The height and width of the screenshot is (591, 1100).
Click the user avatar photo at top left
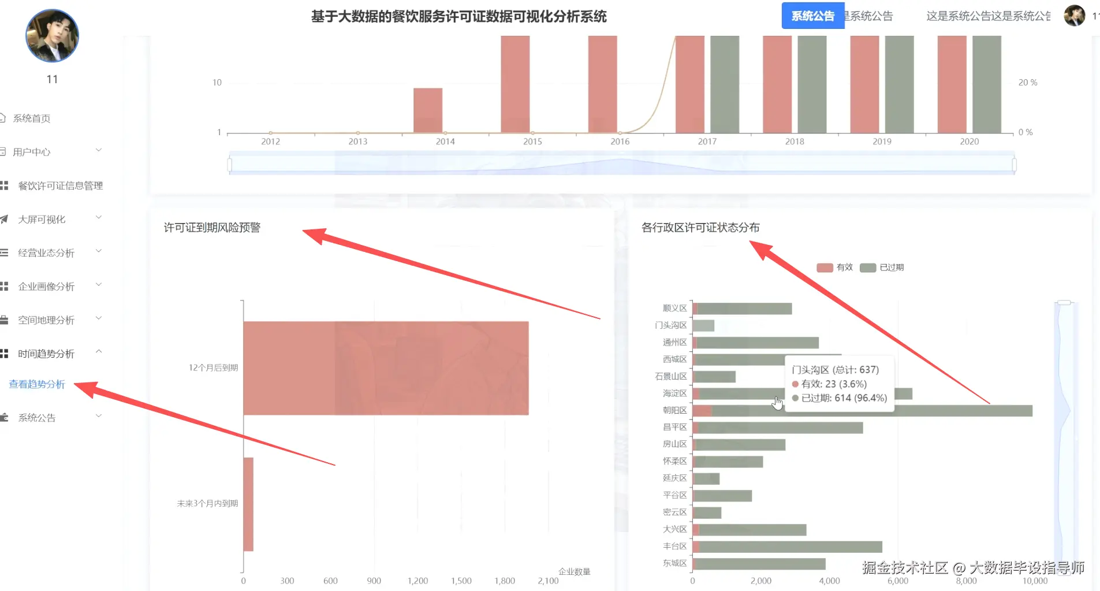(x=52, y=36)
